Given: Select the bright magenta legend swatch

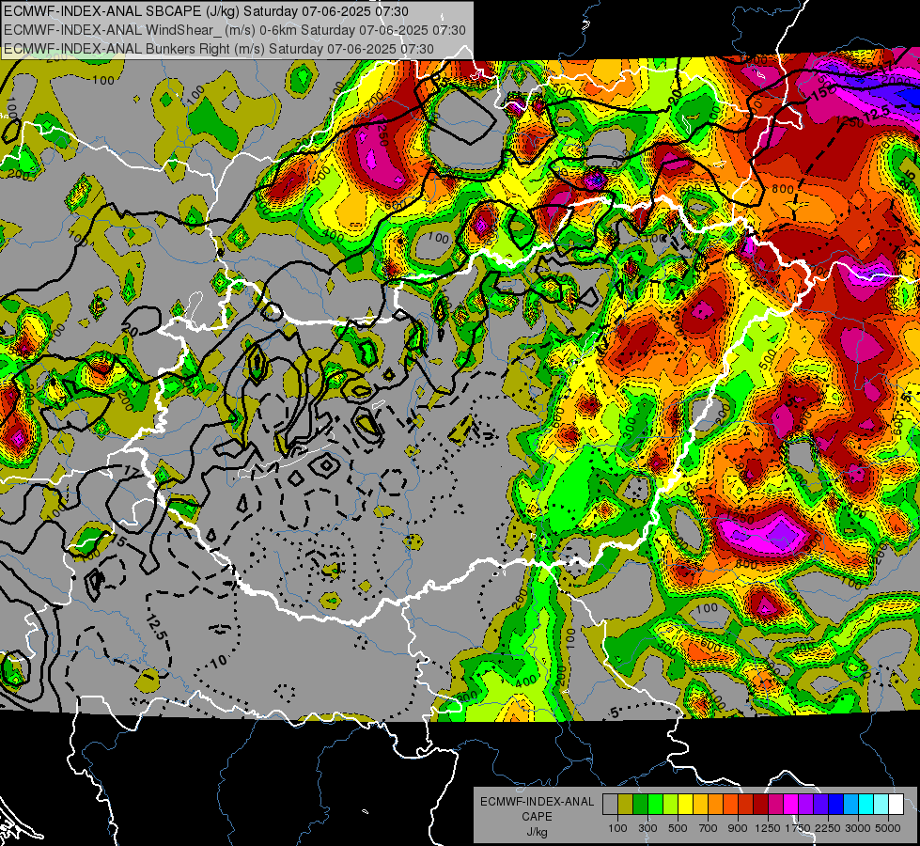Looking at the screenshot, I should (791, 805).
